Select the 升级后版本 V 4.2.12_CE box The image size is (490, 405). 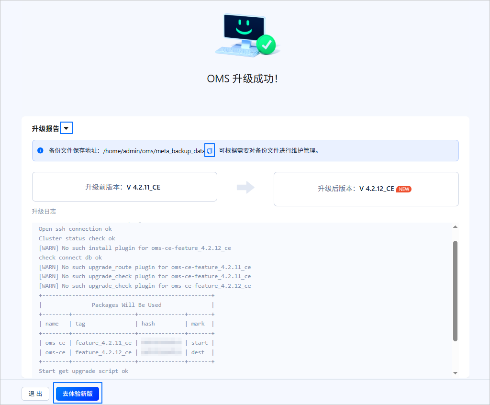click(x=366, y=189)
